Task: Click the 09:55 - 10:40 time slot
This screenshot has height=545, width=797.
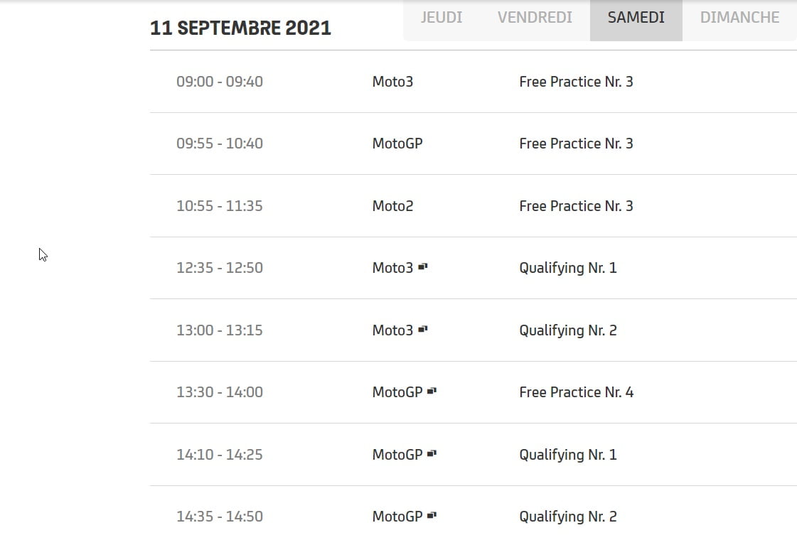Action: (220, 144)
